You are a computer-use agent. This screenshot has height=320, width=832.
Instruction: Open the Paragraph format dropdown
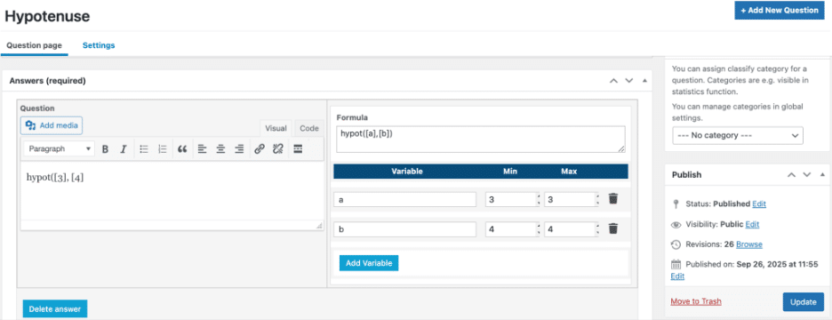click(x=60, y=149)
